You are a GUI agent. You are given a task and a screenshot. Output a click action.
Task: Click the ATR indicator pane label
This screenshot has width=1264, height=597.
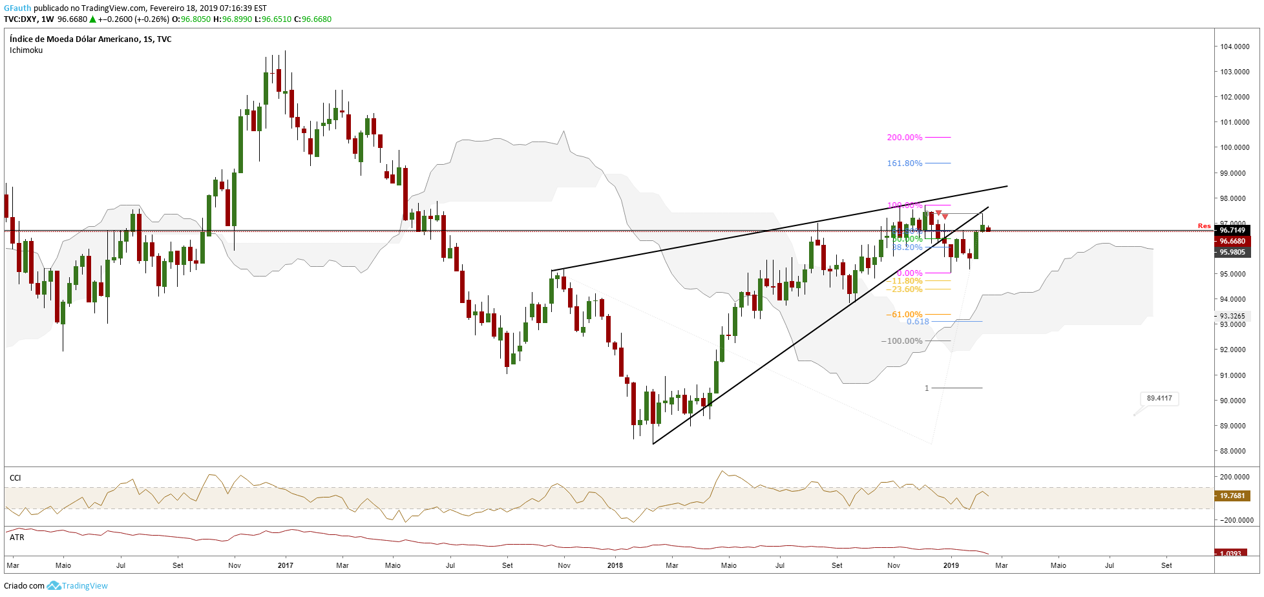17,538
